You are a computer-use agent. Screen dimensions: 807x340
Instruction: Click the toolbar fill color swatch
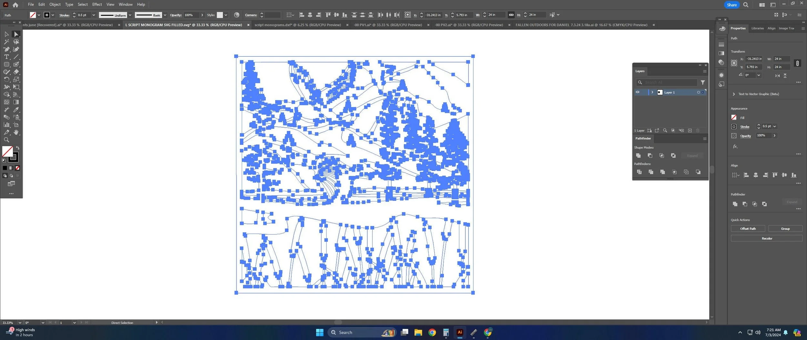[7, 151]
